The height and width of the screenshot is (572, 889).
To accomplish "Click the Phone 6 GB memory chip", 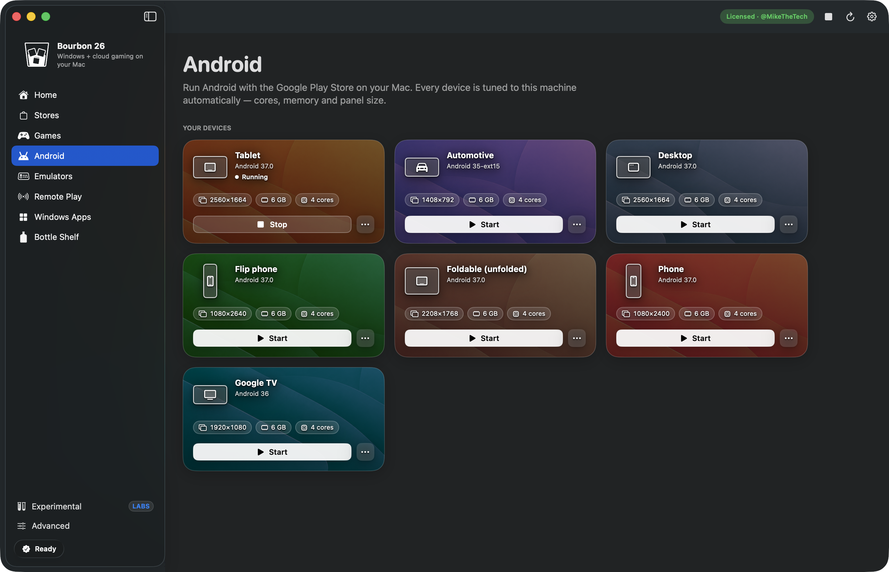I will tap(697, 313).
